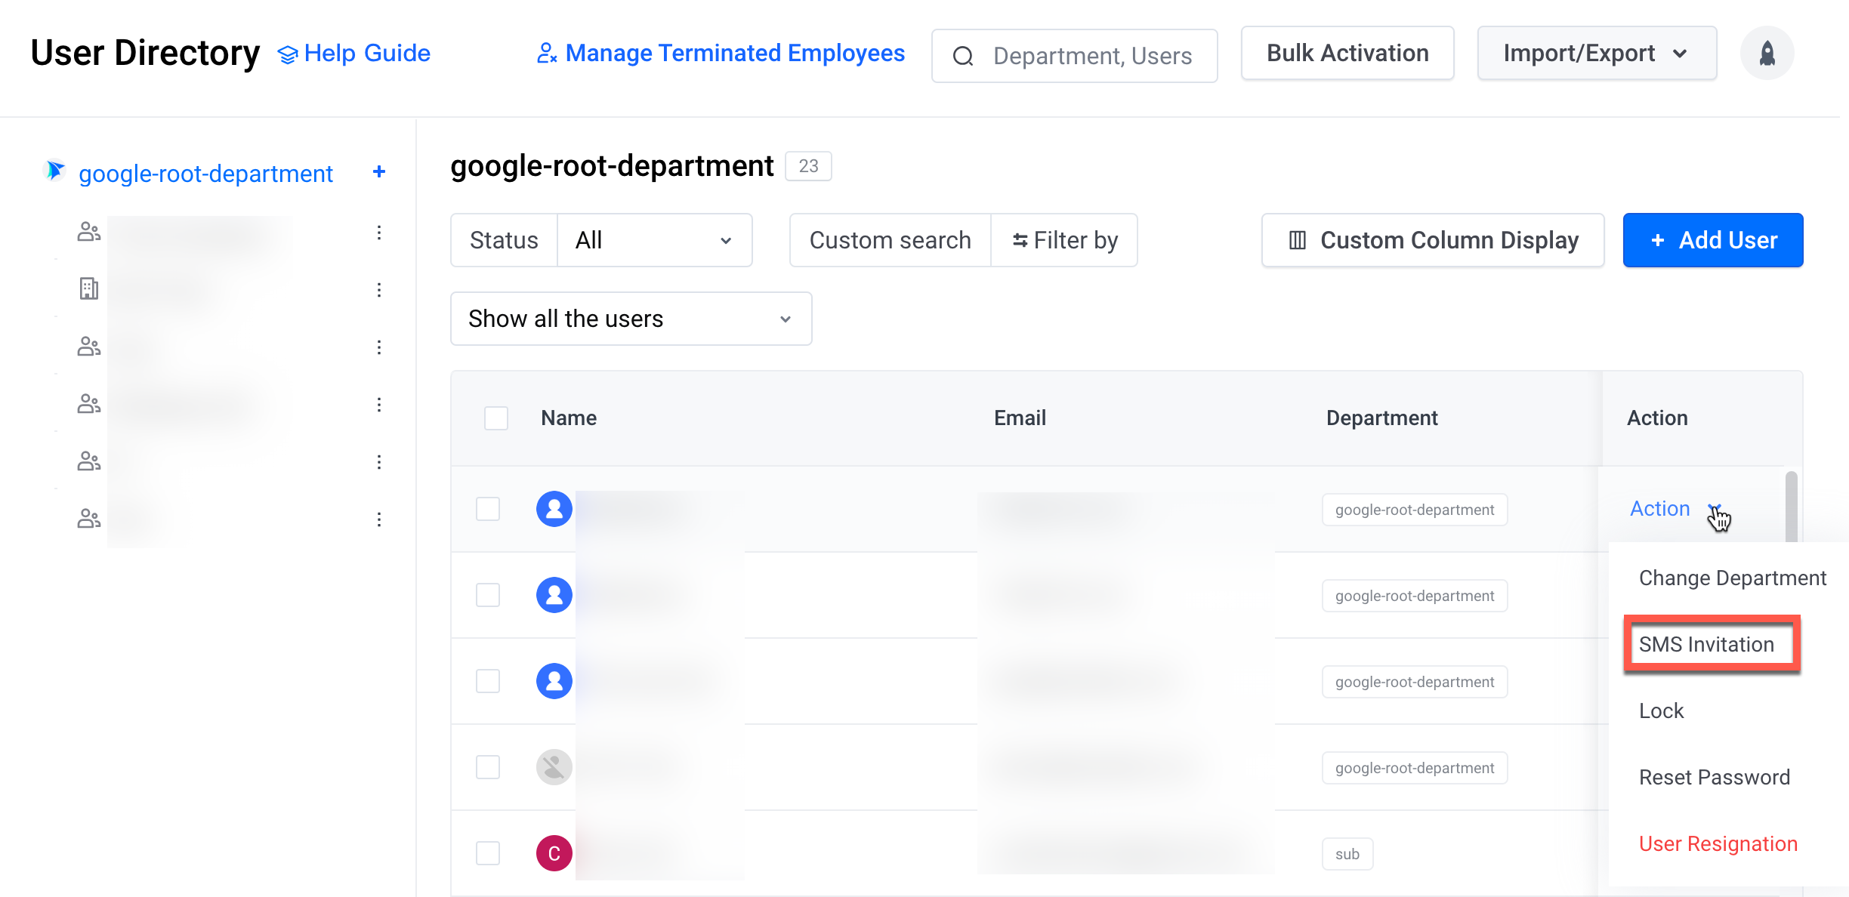Screen dimensions: 1849x897
Task: Open Custom Column Display
Action: tap(1433, 240)
